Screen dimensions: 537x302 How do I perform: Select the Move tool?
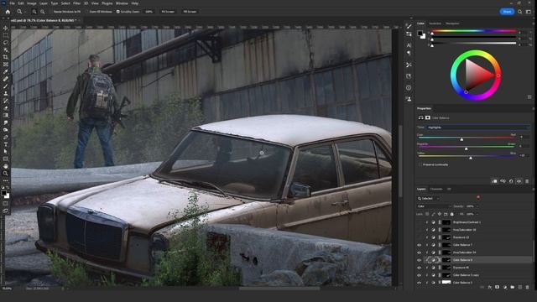pos(6,28)
